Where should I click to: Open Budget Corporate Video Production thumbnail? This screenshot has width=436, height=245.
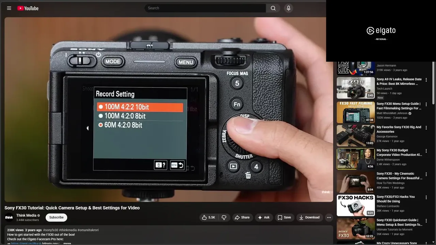tap(356, 159)
